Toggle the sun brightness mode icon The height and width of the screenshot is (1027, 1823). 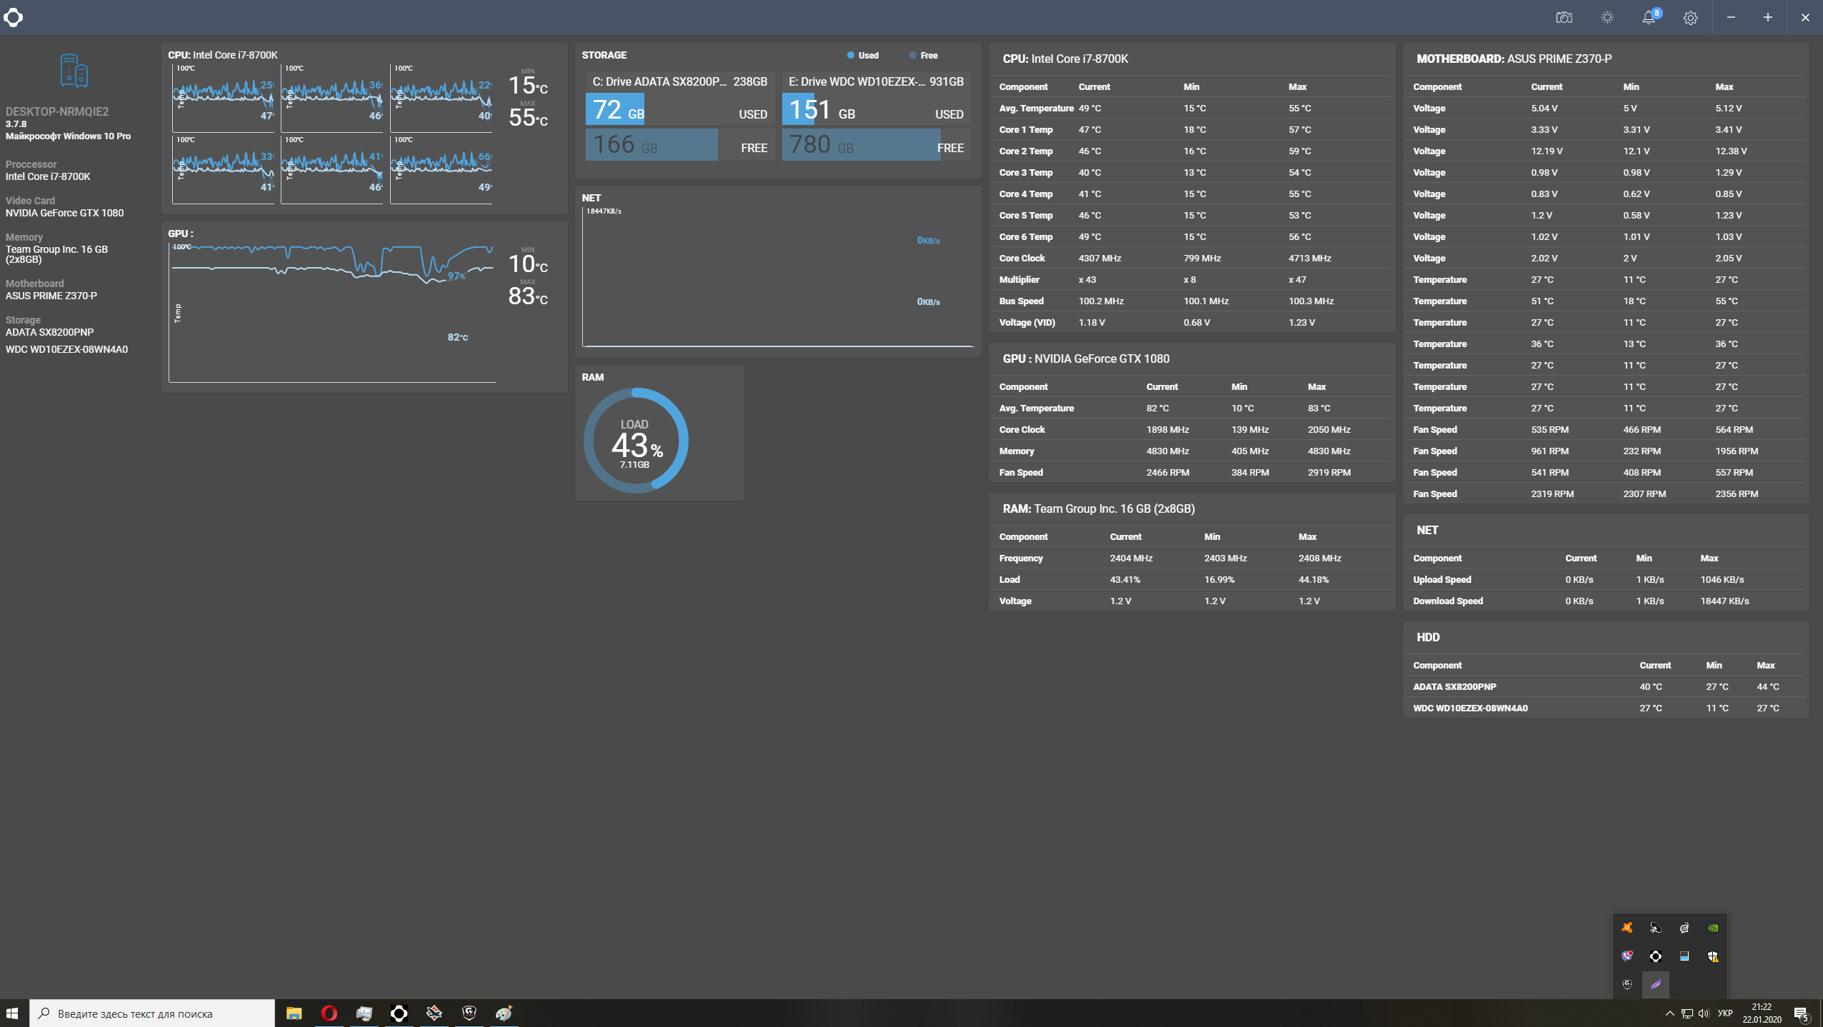pos(1607,17)
